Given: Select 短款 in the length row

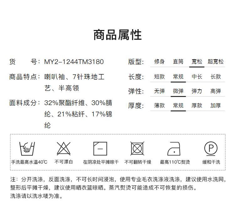Looking at the screenshot, I should 159,77.
